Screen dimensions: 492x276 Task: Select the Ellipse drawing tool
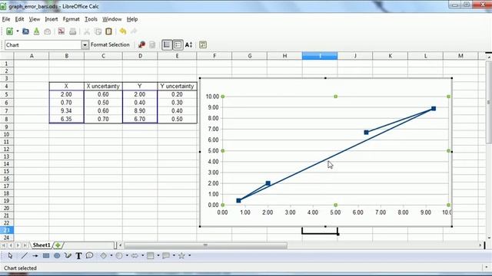[x=57, y=255]
